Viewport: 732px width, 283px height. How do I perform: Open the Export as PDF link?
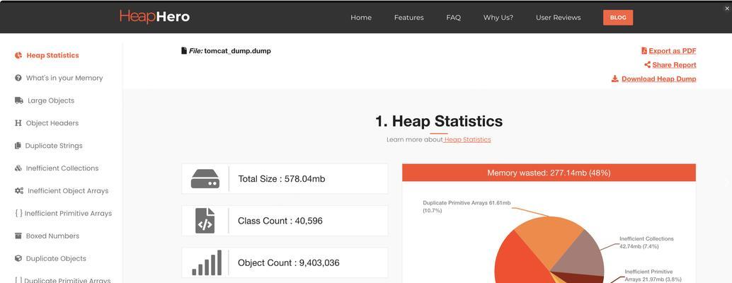(673, 51)
